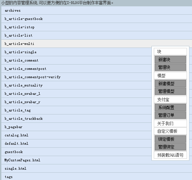Open the single.html row
Screen dimensions: 192x180
97,168
